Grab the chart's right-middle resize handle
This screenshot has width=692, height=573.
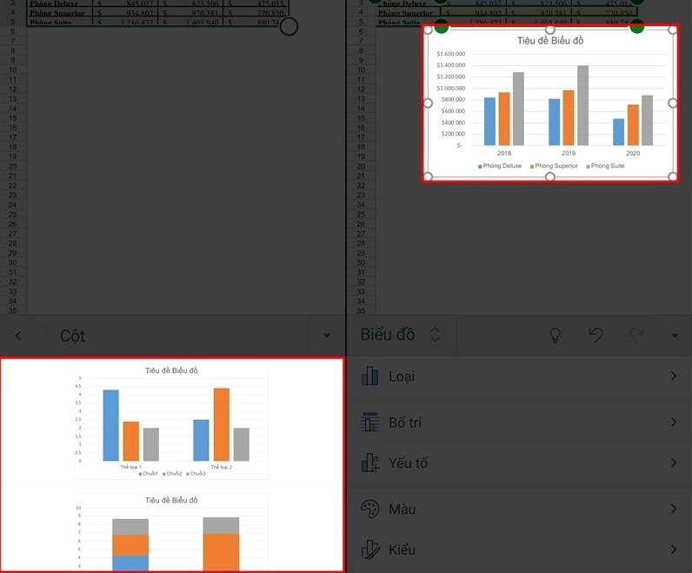click(673, 103)
